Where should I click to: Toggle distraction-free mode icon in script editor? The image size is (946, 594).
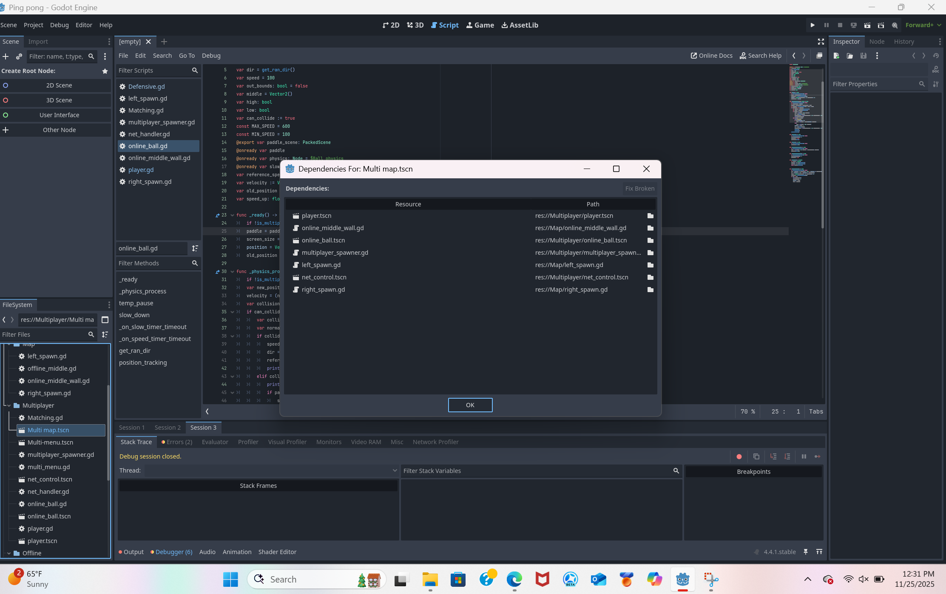(x=821, y=42)
